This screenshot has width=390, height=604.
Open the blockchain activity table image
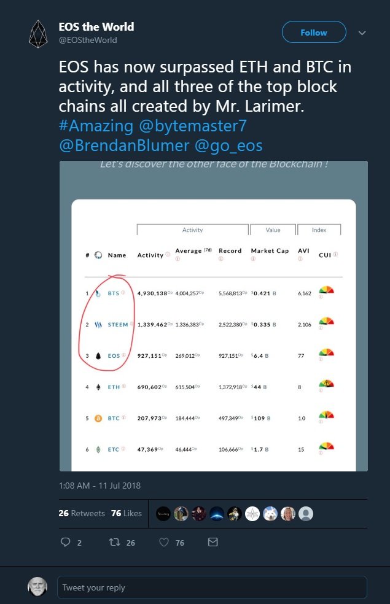pyautogui.click(x=214, y=316)
